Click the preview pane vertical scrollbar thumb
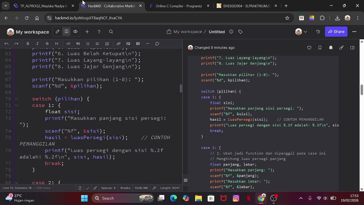The height and width of the screenshot is (205, 364). 362,90
